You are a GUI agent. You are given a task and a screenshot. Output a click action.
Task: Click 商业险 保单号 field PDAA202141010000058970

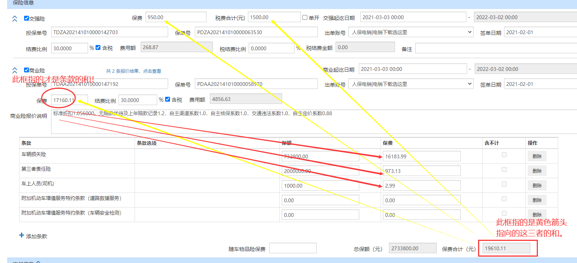click(x=257, y=84)
